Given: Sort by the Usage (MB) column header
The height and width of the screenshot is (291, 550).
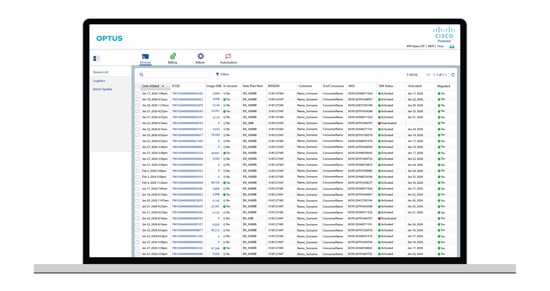Looking at the screenshot, I should [213, 86].
